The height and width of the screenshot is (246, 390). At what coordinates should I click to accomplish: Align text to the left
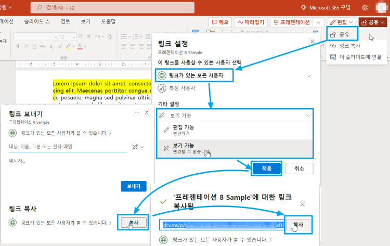tap(124, 46)
